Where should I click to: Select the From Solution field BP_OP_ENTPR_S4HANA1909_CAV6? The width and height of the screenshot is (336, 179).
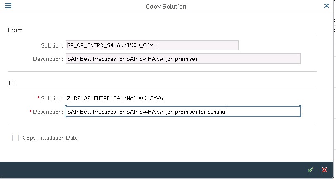[152, 45]
